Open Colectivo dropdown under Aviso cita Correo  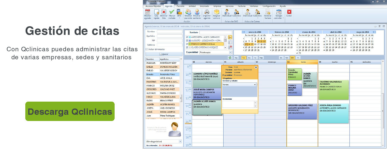pyautogui.click(x=257, y=14)
